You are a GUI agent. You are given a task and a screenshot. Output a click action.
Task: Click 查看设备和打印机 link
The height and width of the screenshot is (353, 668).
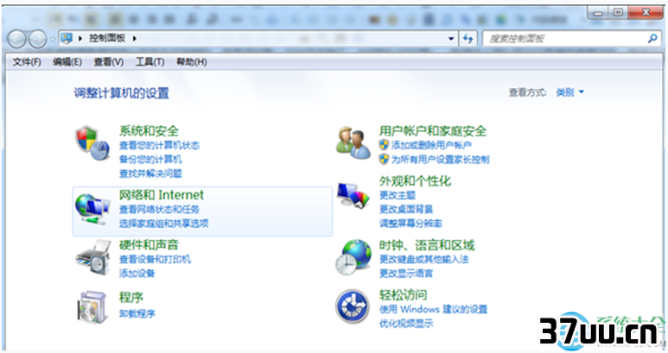(x=155, y=259)
